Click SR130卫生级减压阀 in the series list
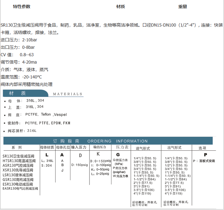The height and width of the screenshot is (210, 224). 19,156
